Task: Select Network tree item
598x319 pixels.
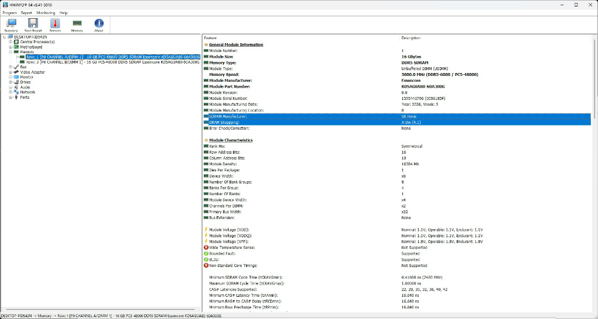Action: pos(28,92)
